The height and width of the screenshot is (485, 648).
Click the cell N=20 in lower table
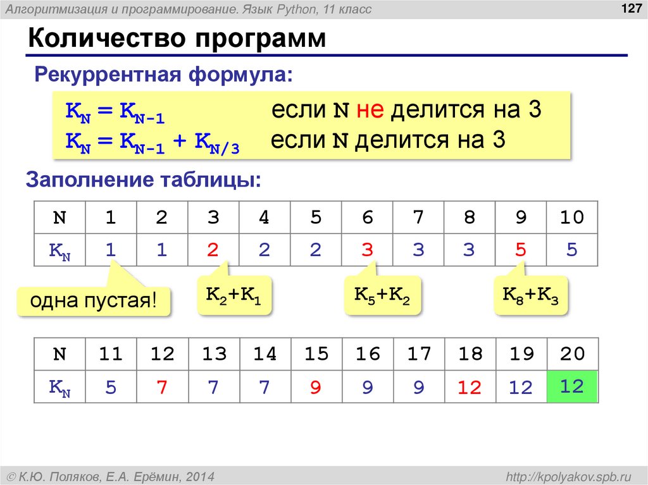[571, 354]
